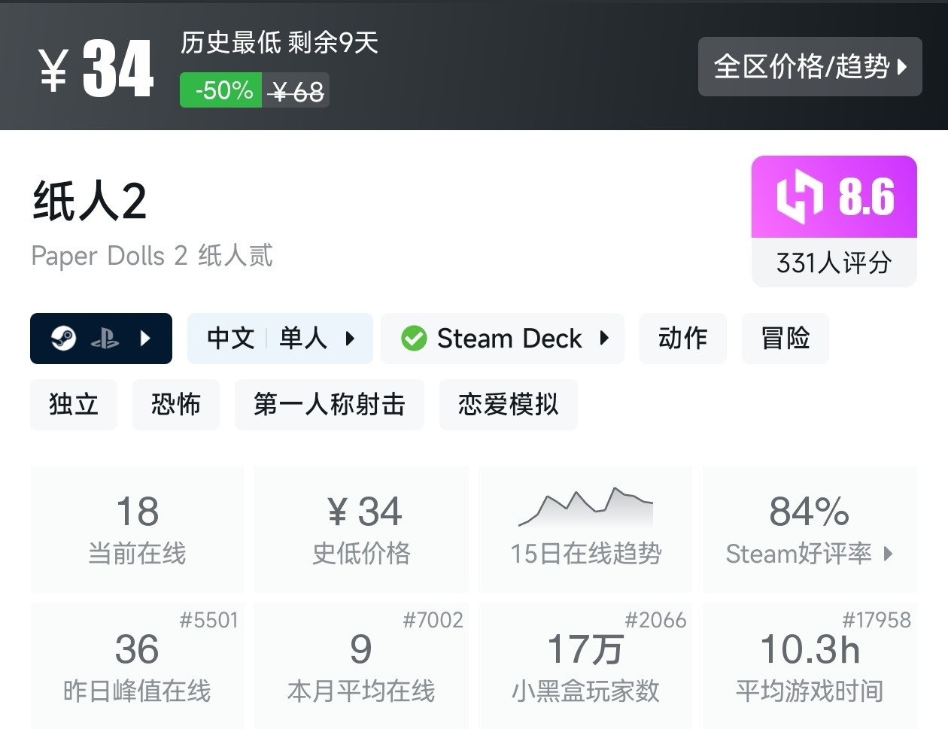Open the 331人评分 rating count
The image size is (948, 729).
coord(834,263)
